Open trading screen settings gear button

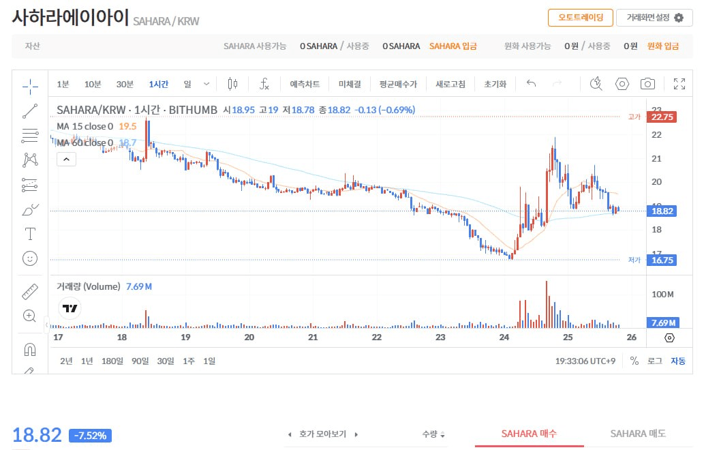[x=655, y=18]
